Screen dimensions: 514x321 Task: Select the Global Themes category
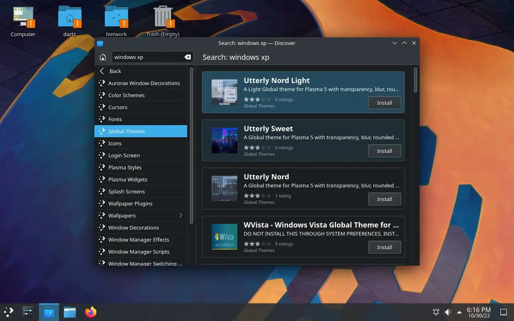click(x=141, y=131)
